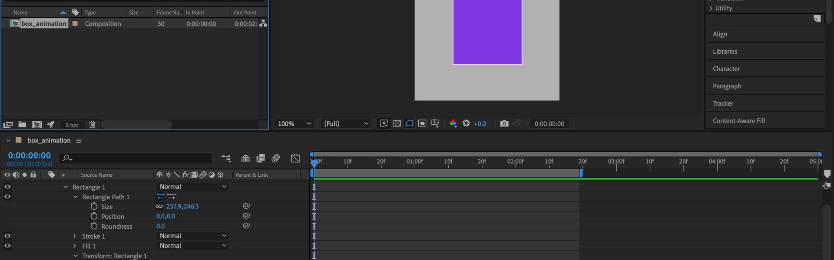Create a new folder in Project panel

point(22,125)
